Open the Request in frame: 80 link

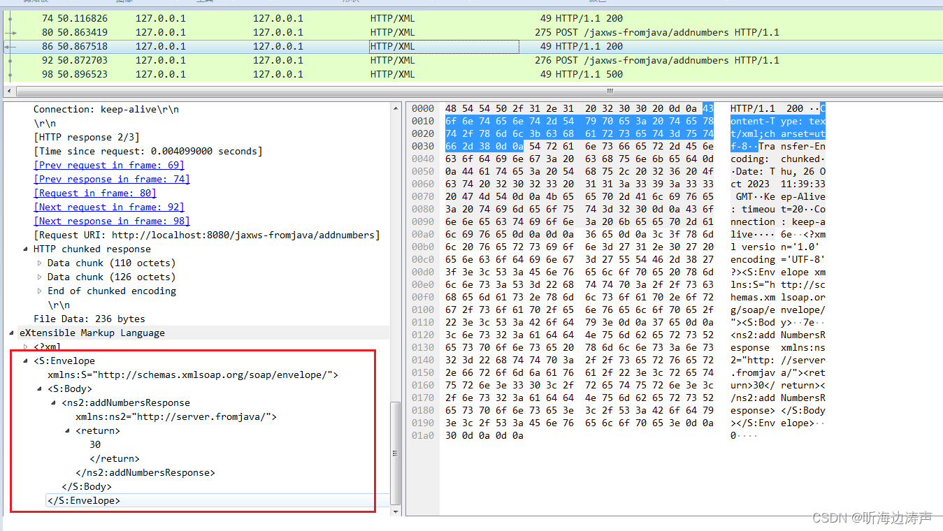[95, 194]
